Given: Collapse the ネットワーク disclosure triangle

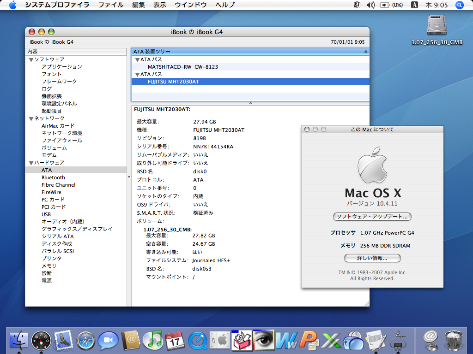Looking at the screenshot, I should pos(31,118).
